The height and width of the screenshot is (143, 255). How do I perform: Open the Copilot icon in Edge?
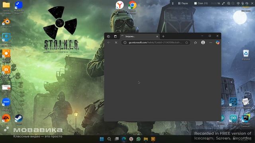[218, 43]
